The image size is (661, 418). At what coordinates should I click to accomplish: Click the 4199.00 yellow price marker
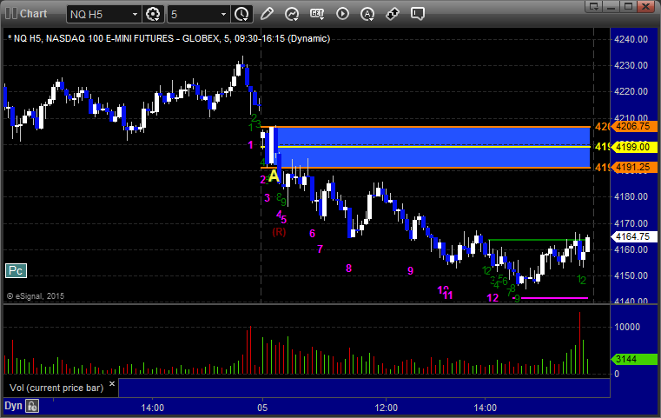coord(634,147)
